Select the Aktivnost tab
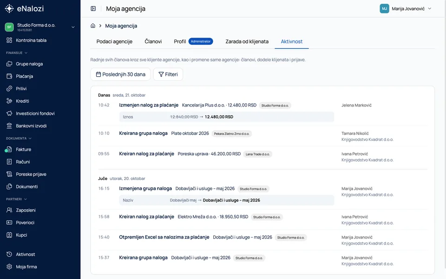446x279 pixels. [x=292, y=41]
